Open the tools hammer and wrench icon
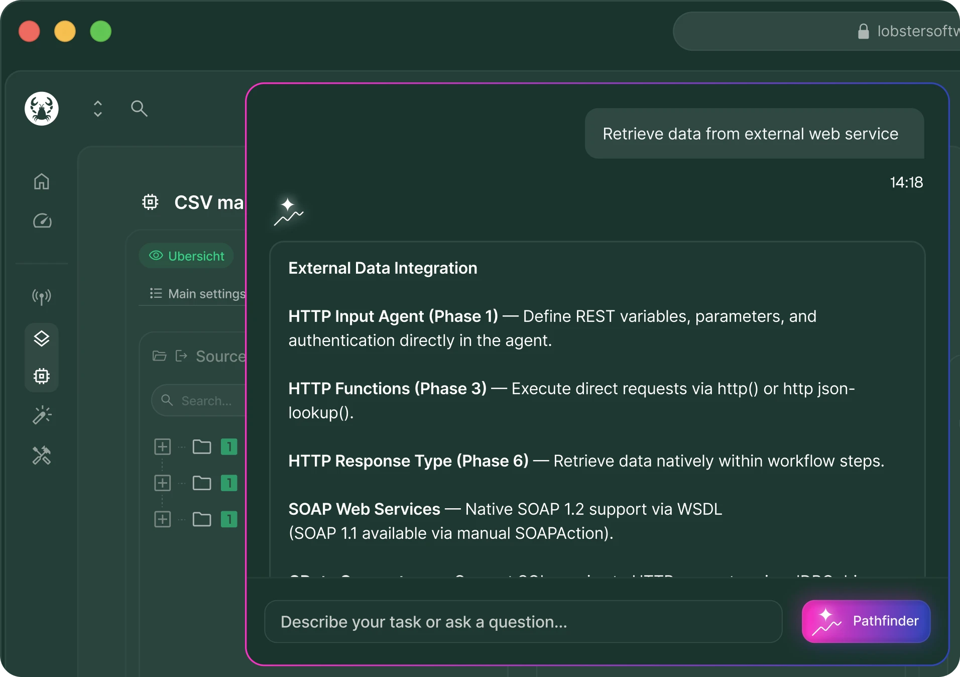 [x=42, y=456]
